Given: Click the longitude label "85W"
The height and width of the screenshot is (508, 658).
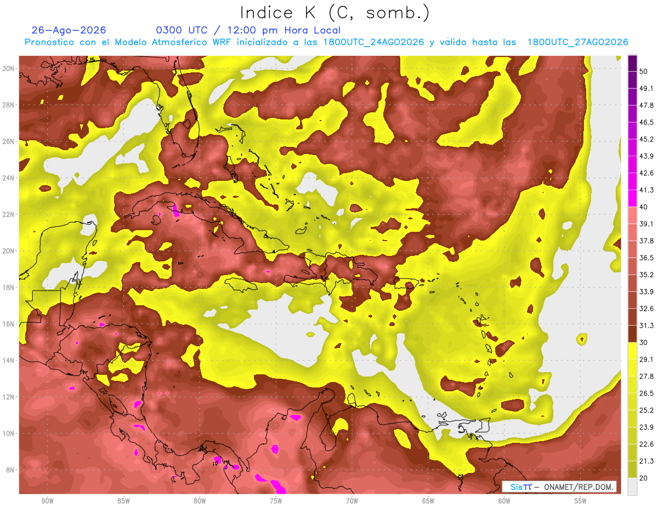Looking at the screenshot, I should click(123, 501).
